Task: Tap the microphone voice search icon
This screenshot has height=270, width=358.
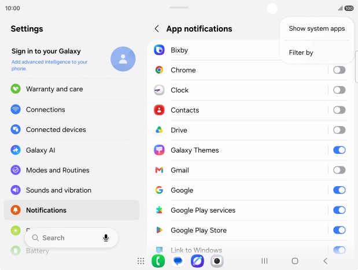Action: click(x=106, y=238)
